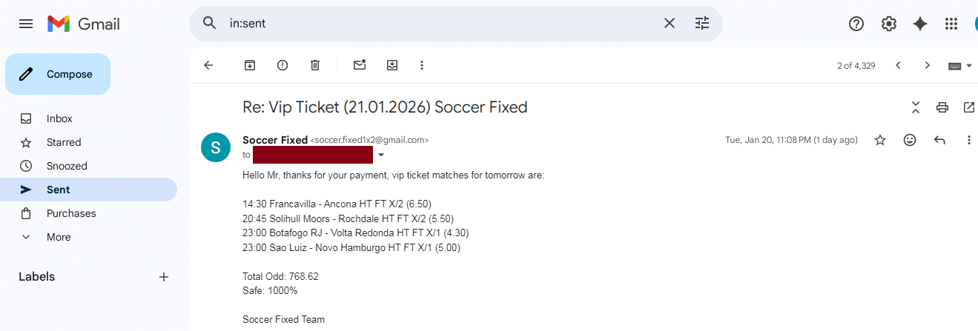Screen dimensions: 978x331
Task: Go to the newer conversation arrow
Action: click(x=898, y=65)
